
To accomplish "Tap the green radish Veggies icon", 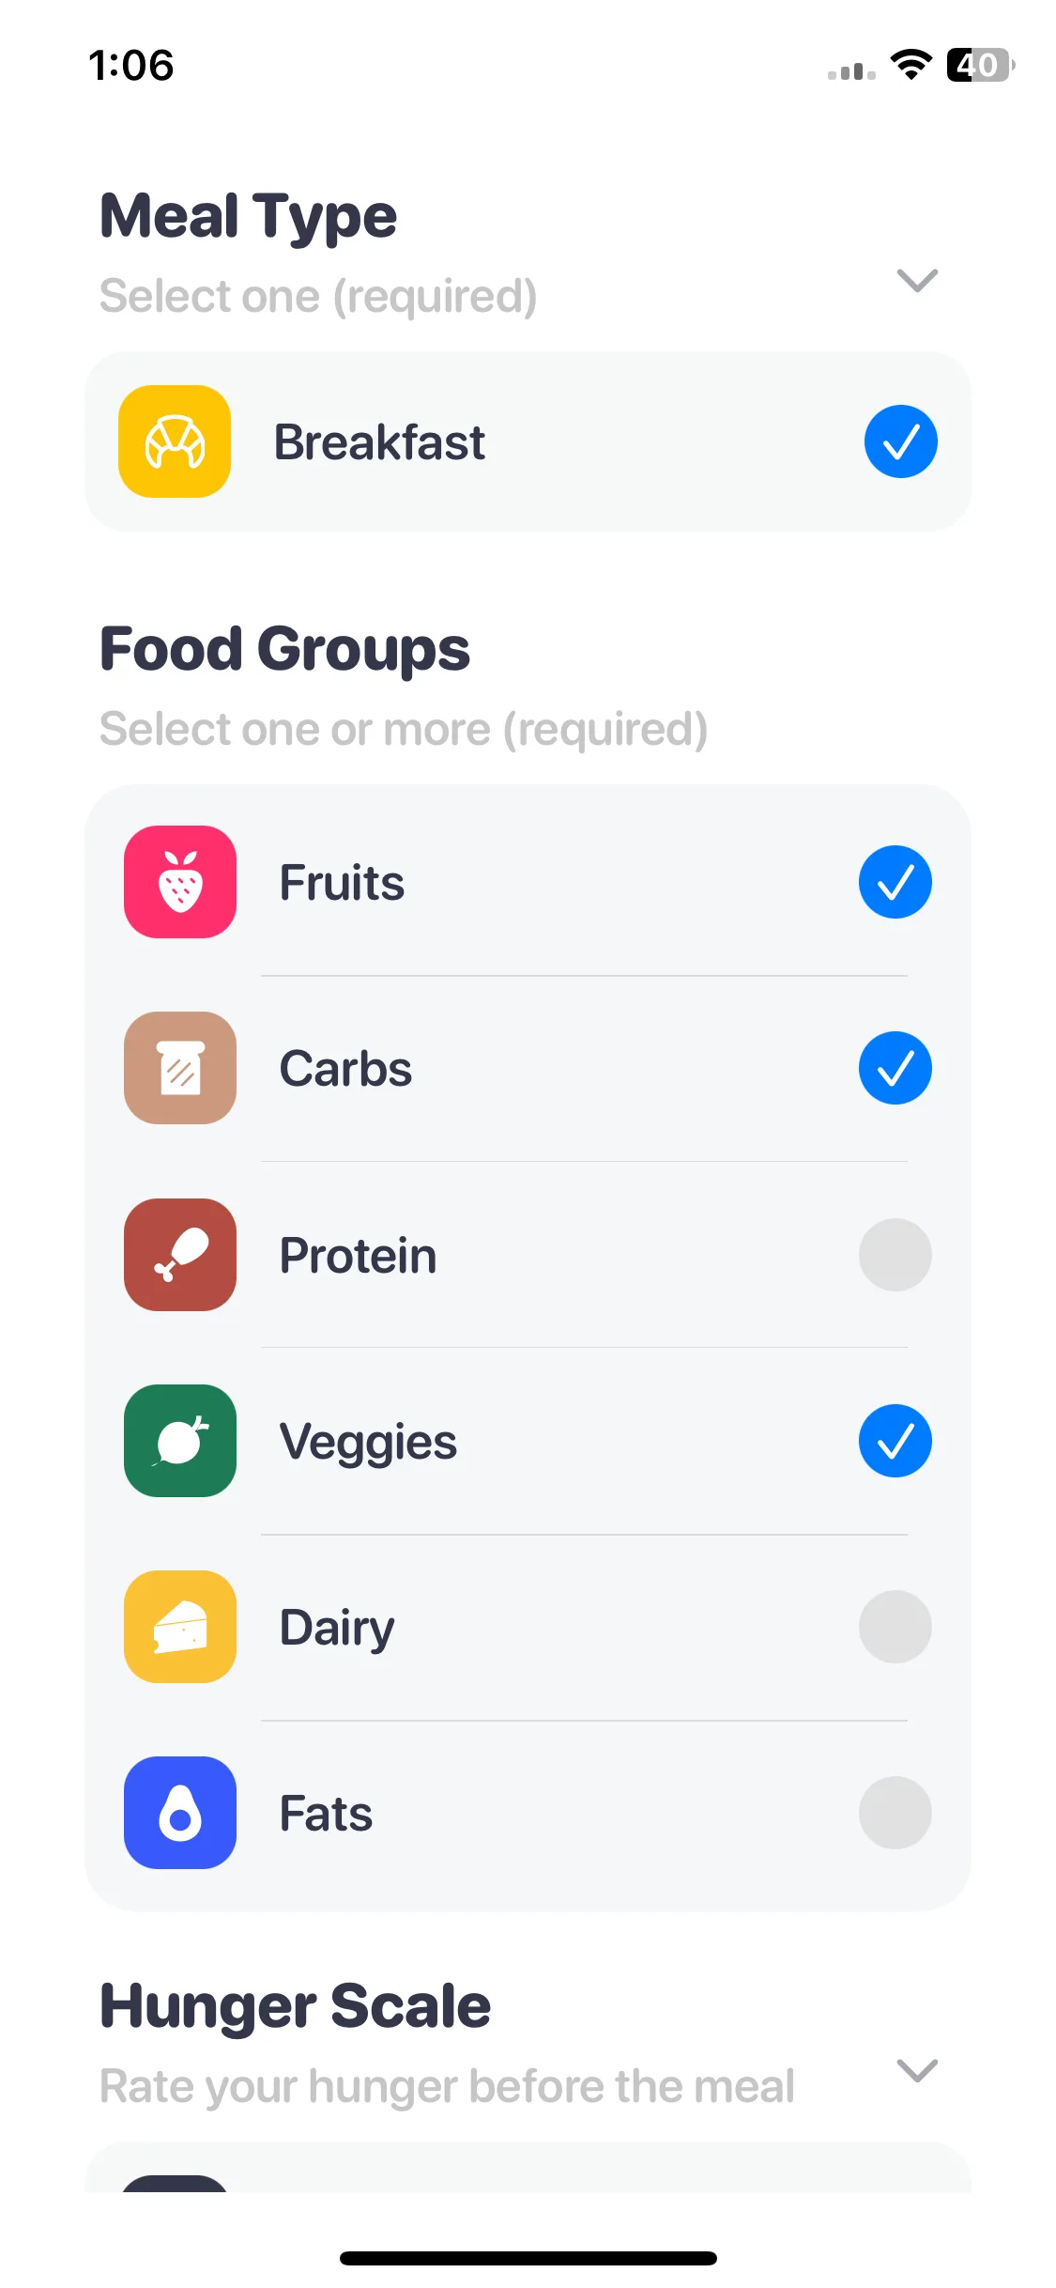I will pos(180,1441).
